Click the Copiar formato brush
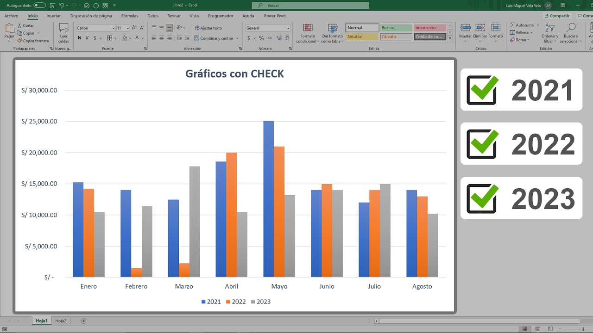 19,41
